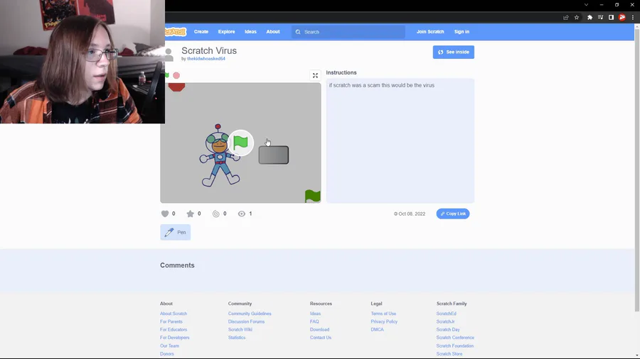The image size is (640, 359).
Task: Open Scratch Wiki footer link
Action: [x=240, y=330]
